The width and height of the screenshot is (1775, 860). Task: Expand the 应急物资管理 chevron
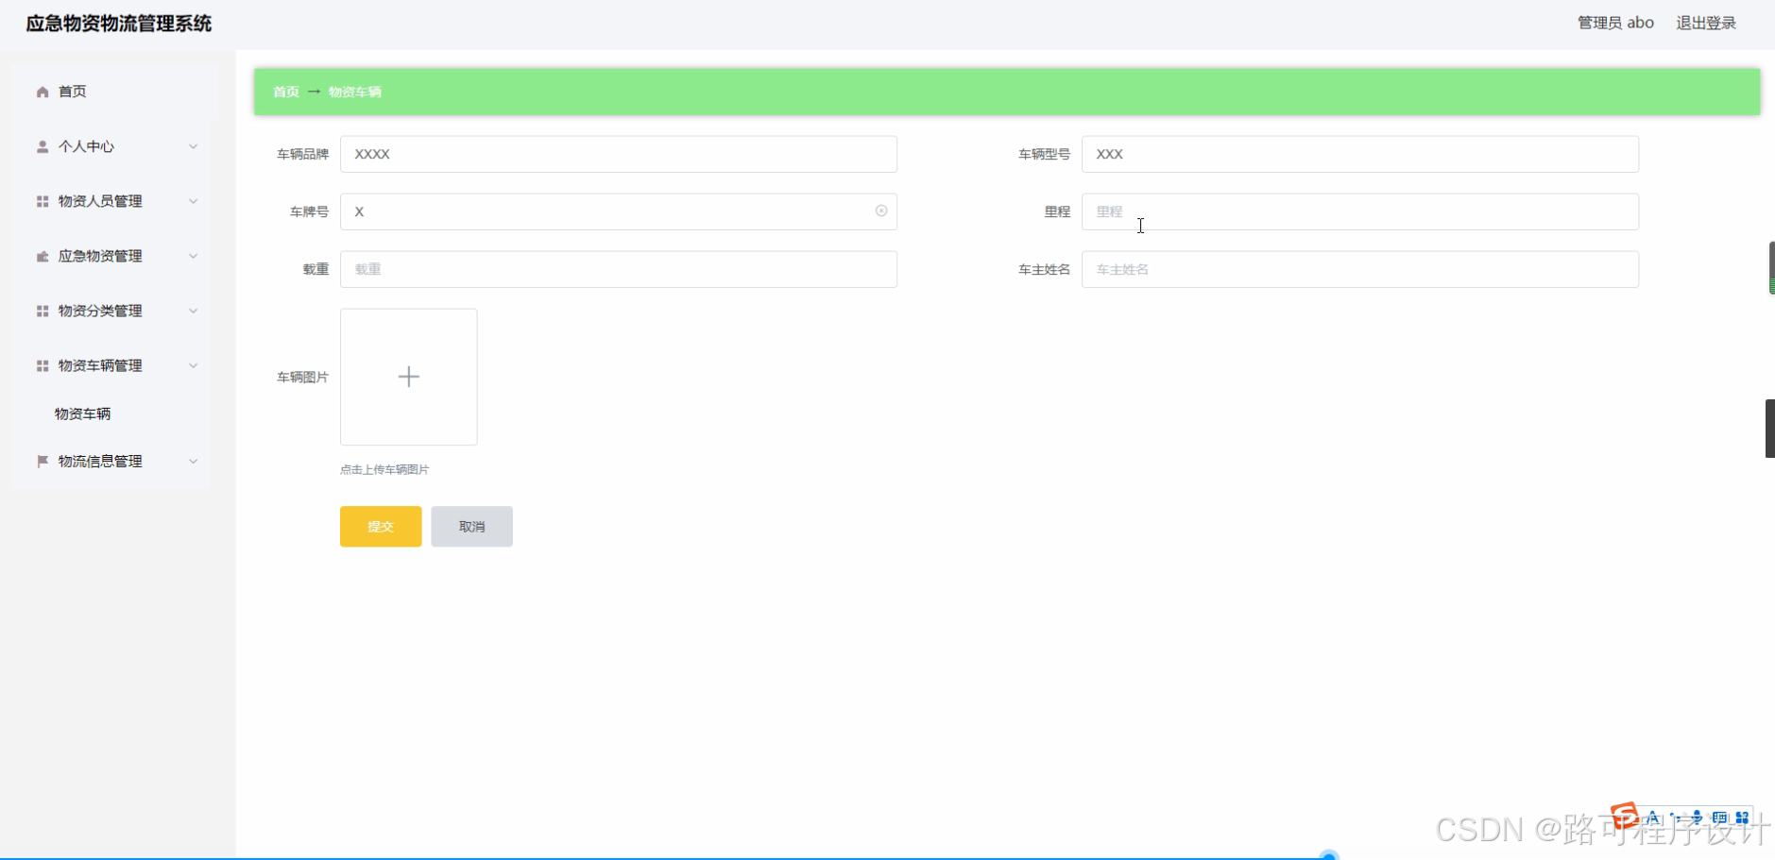tap(193, 256)
